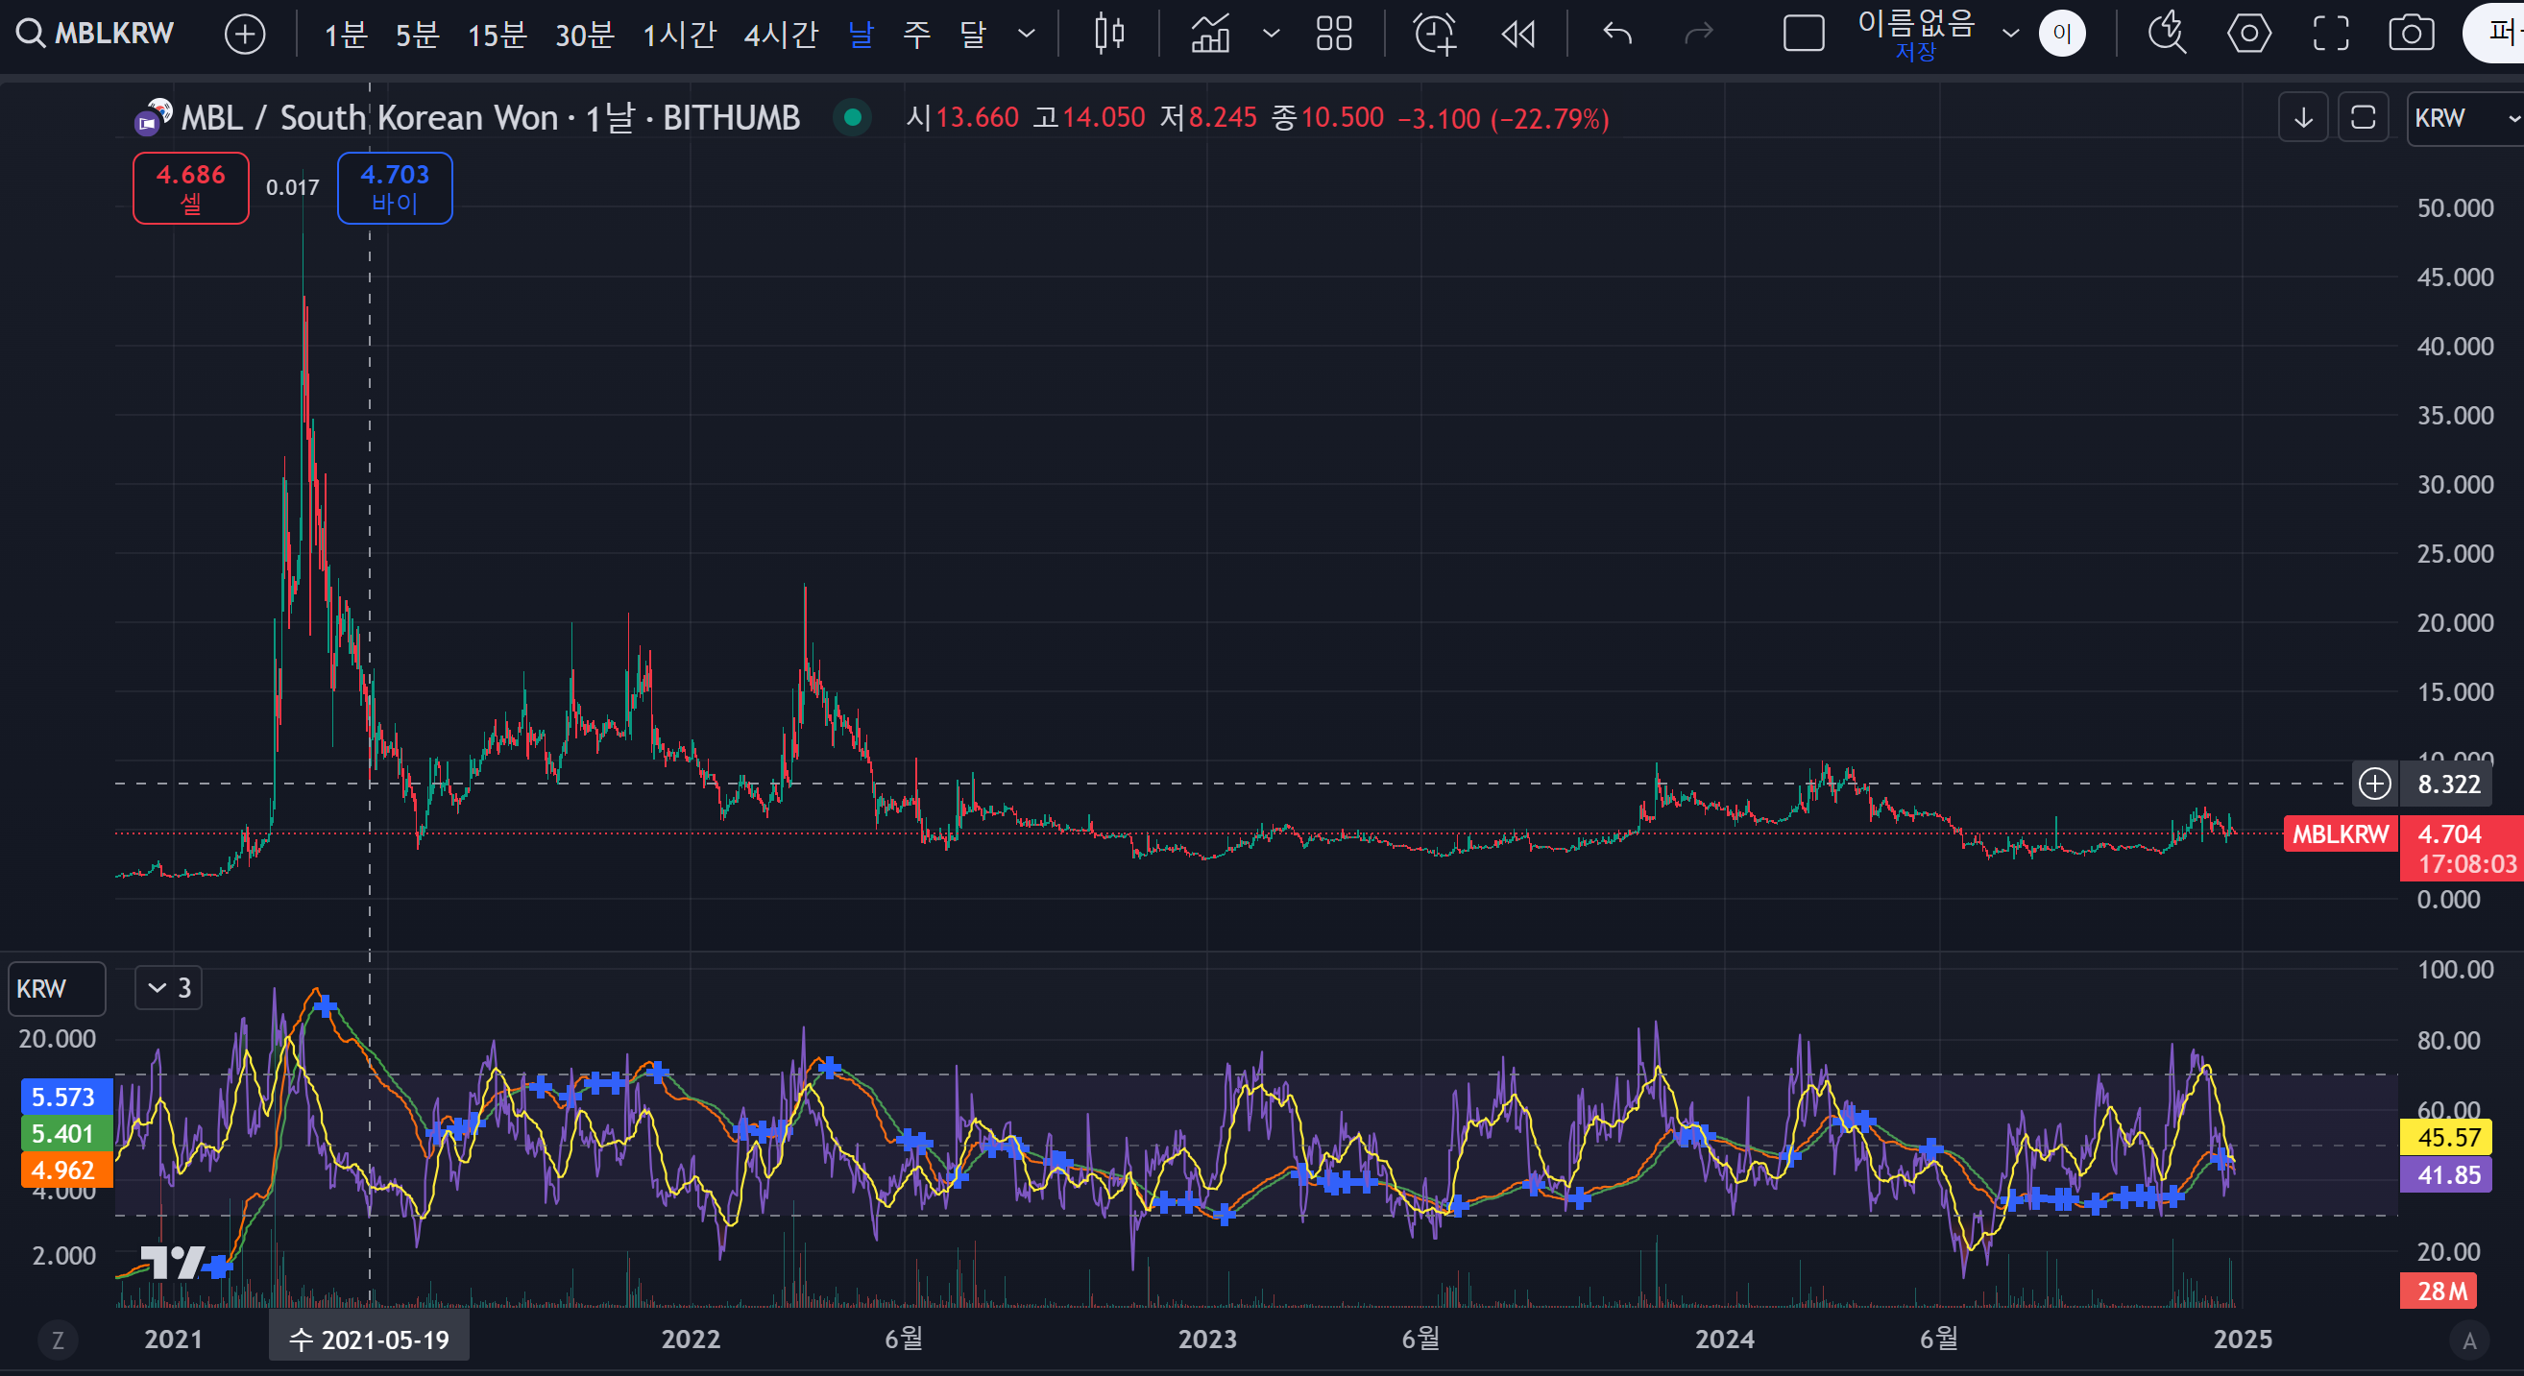Click the 2022 time axis label
This screenshot has height=1376, width=2524.
click(x=691, y=1339)
